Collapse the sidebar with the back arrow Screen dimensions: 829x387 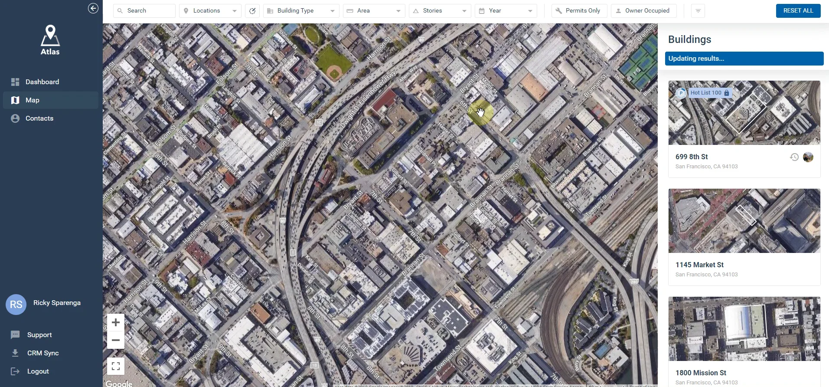point(93,8)
